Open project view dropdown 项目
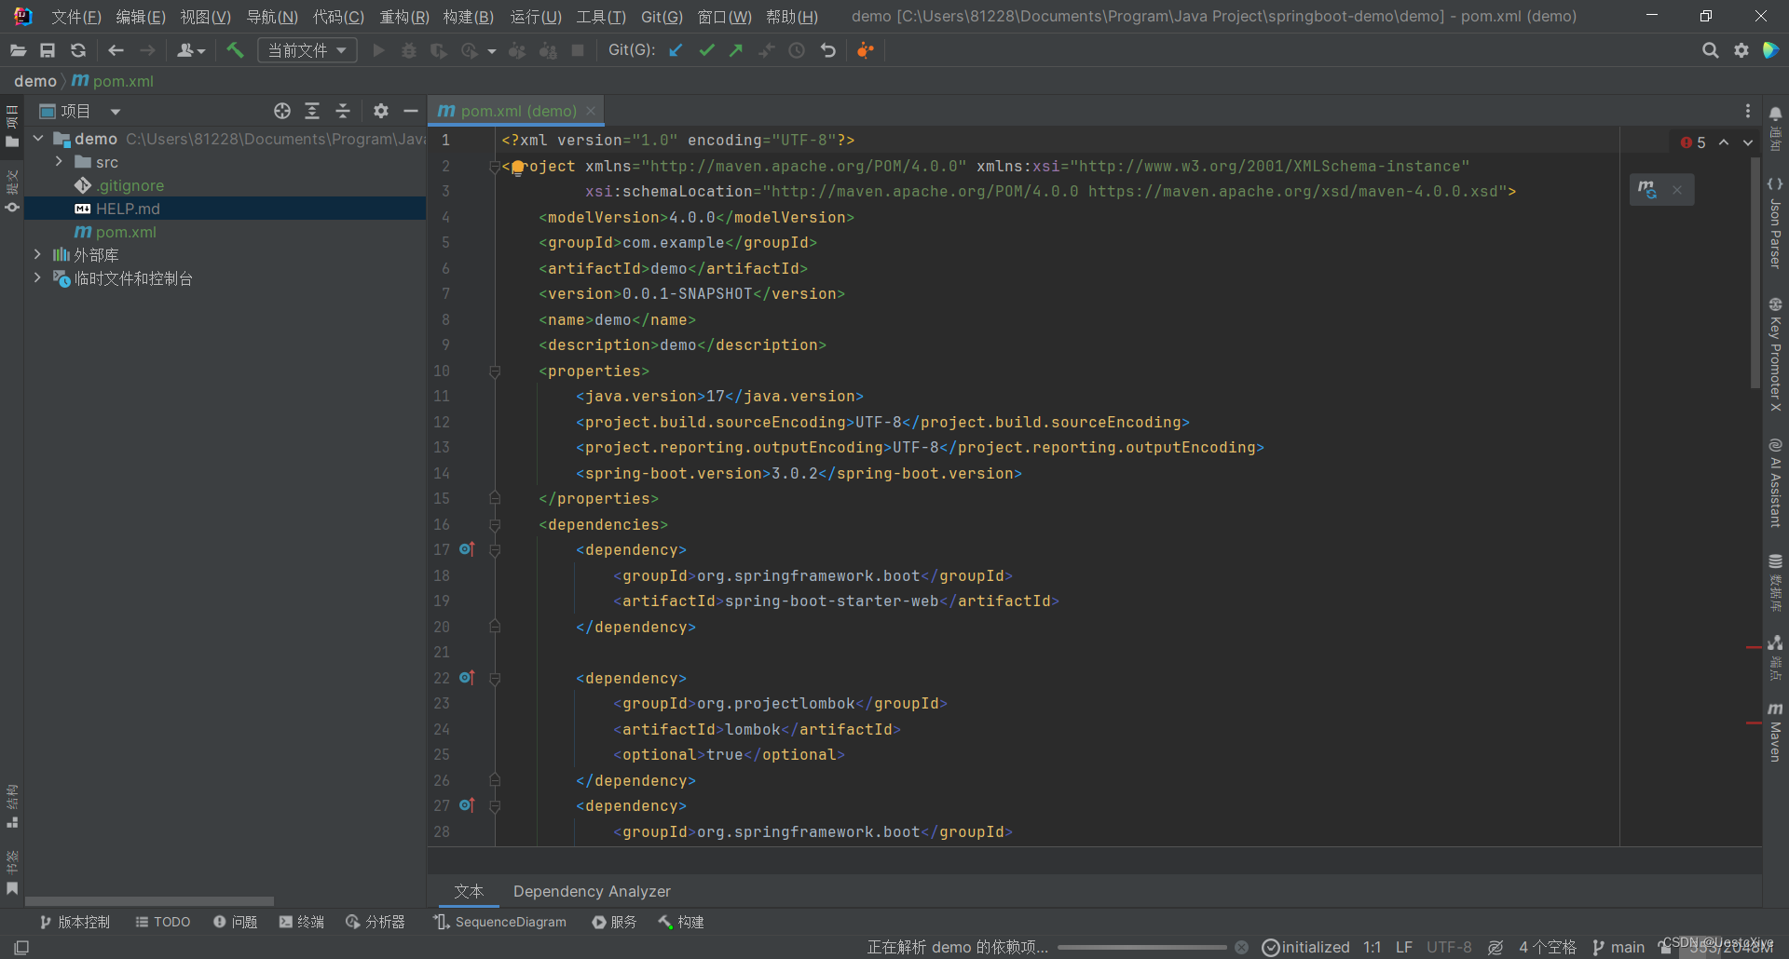 click(x=80, y=112)
